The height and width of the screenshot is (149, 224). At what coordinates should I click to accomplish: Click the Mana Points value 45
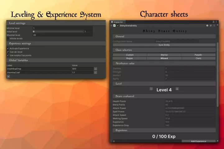tap(190, 105)
